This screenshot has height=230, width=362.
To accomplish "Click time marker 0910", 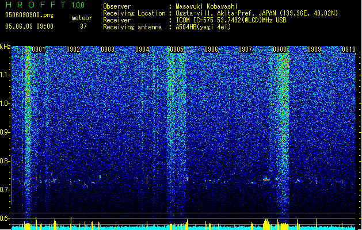I will pos(349,49).
